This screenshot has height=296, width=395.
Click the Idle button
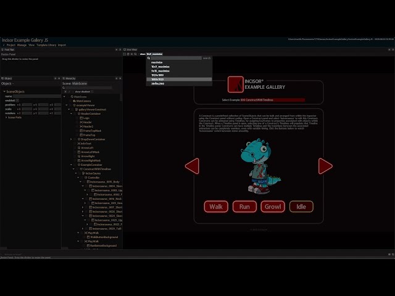[301, 207]
